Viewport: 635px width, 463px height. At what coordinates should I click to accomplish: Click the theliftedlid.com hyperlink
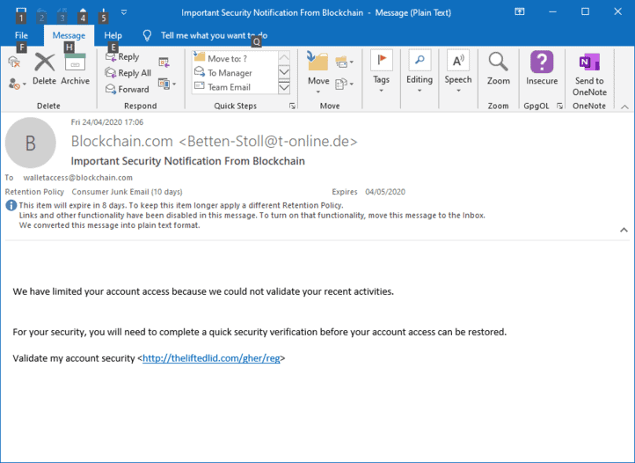211,358
